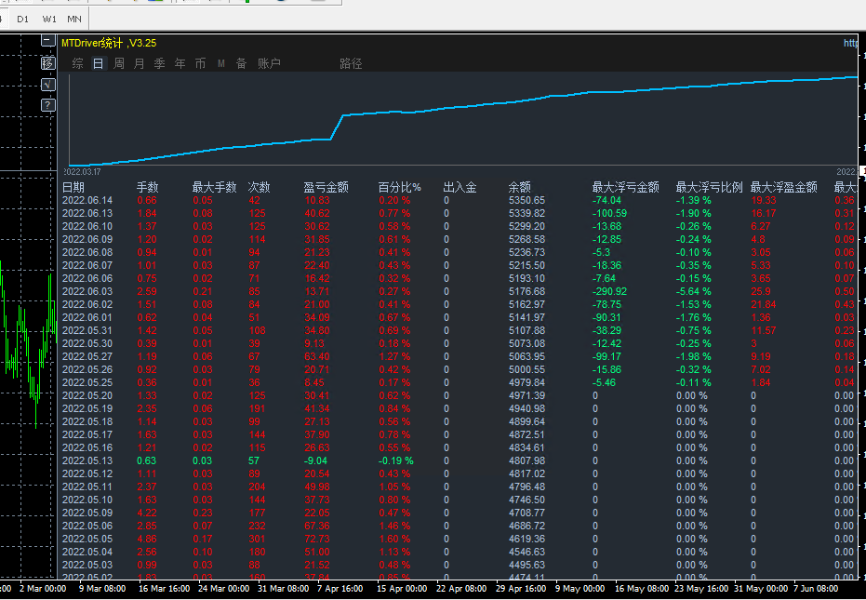
Task: Open the M statistics mode in MTDriver
Action: point(220,62)
